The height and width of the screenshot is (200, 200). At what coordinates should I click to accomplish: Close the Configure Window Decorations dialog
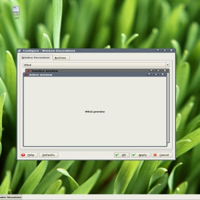171,50
